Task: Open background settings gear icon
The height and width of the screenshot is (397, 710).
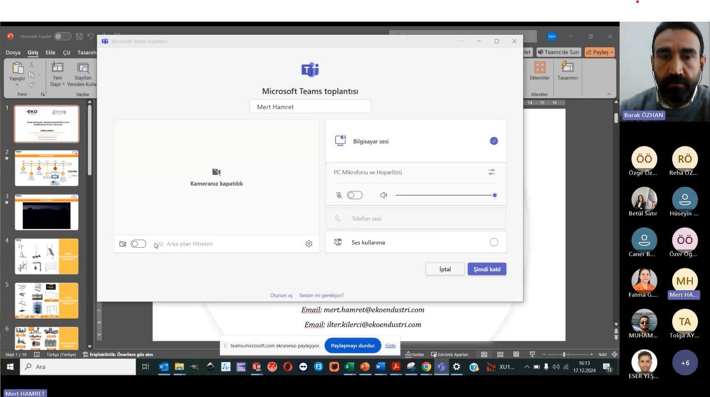Action: click(309, 244)
